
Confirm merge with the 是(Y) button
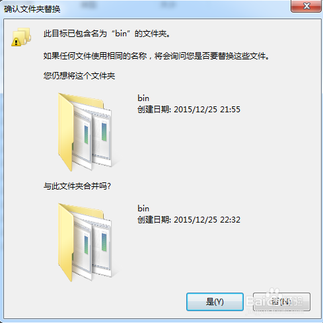215,302
